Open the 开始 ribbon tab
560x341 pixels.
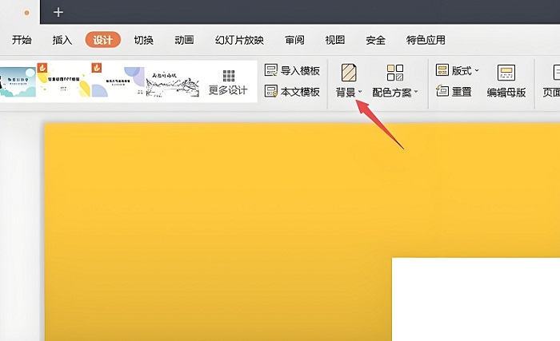pos(22,40)
